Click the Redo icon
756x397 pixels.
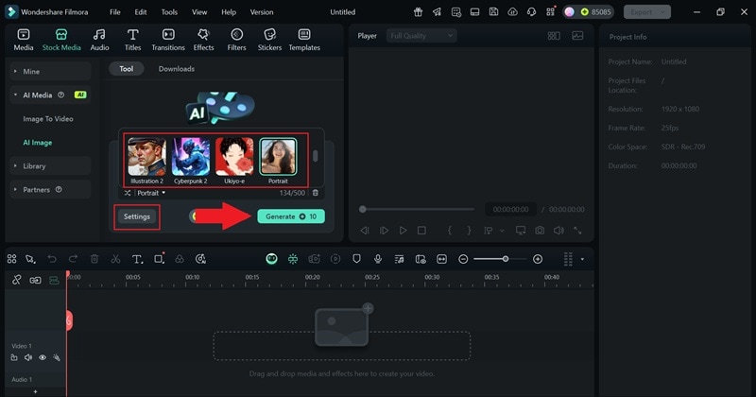pos(73,259)
